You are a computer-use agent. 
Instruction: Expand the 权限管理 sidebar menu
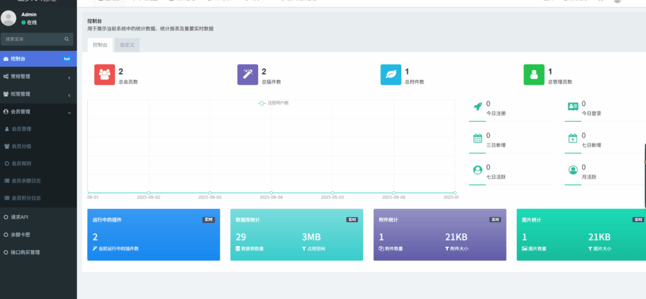click(38, 94)
